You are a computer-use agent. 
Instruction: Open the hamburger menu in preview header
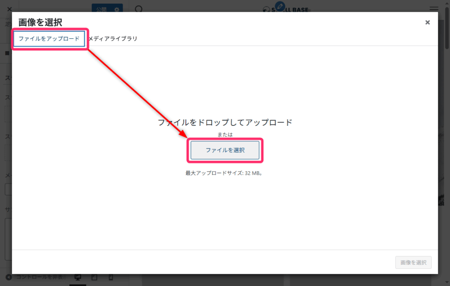coord(434,9)
